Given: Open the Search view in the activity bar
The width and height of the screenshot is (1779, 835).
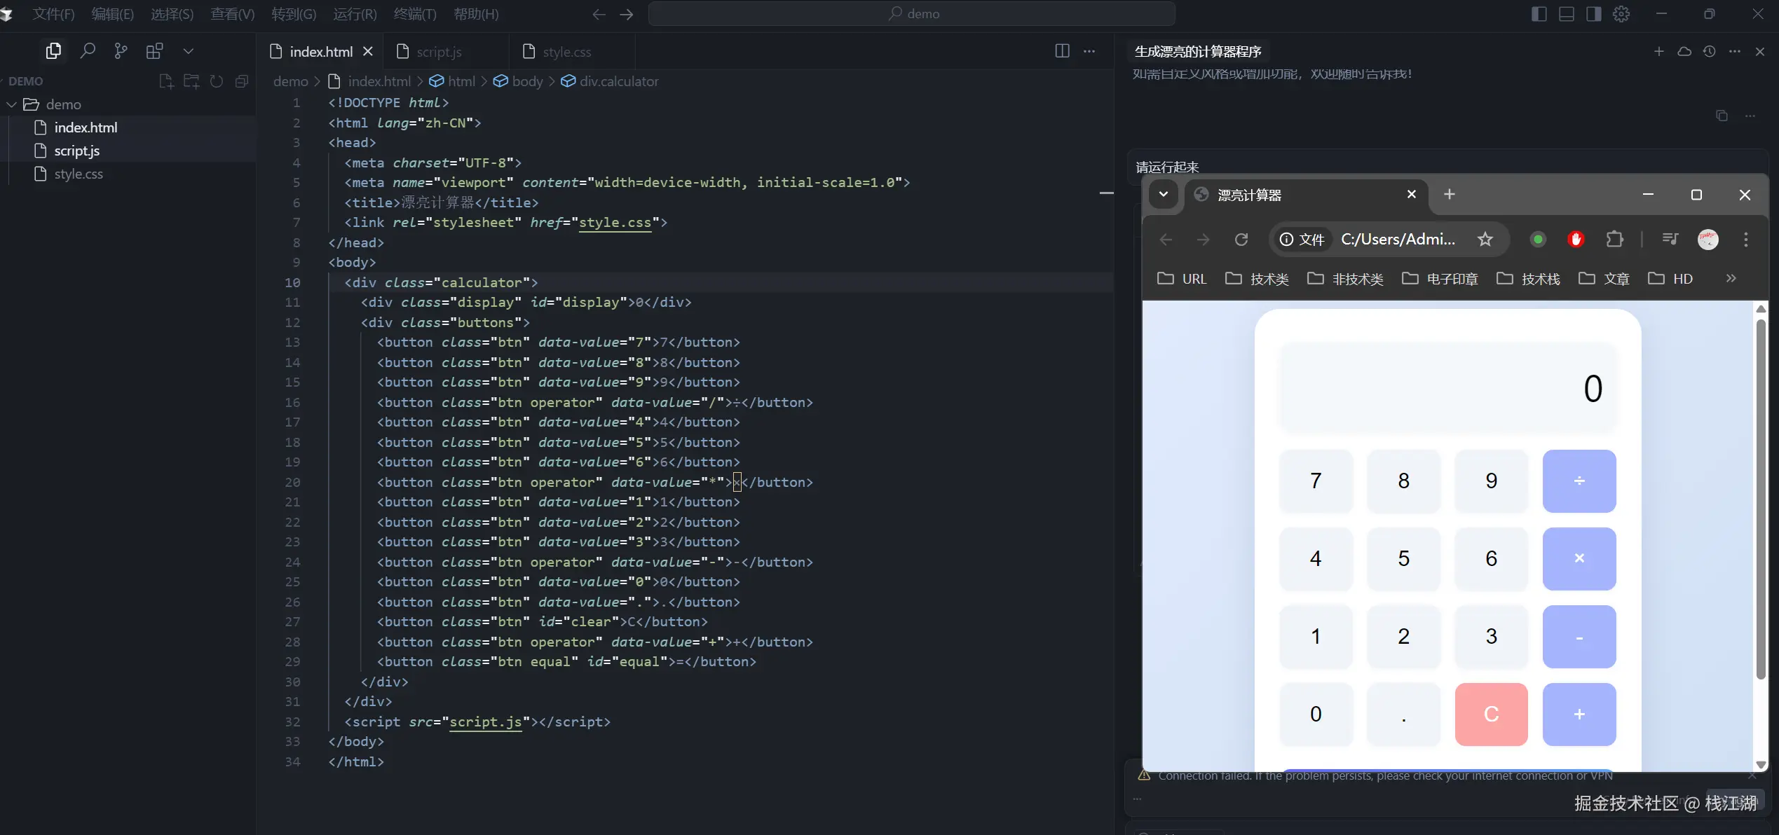Looking at the screenshot, I should coord(88,51).
